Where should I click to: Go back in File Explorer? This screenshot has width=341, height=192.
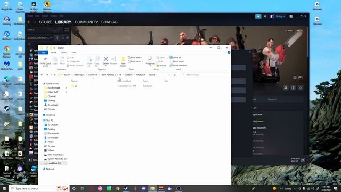click(42, 75)
